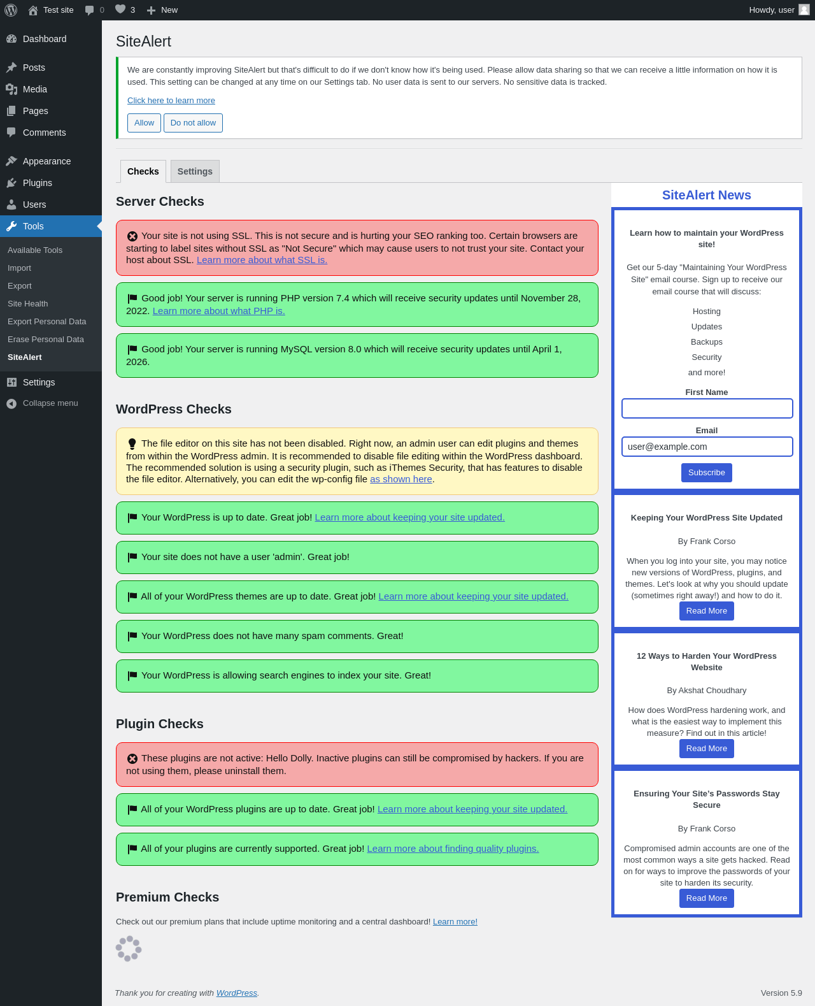Click the flag icon on MySQL version check
This screenshot has height=1006, width=815.
[x=132, y=350]
